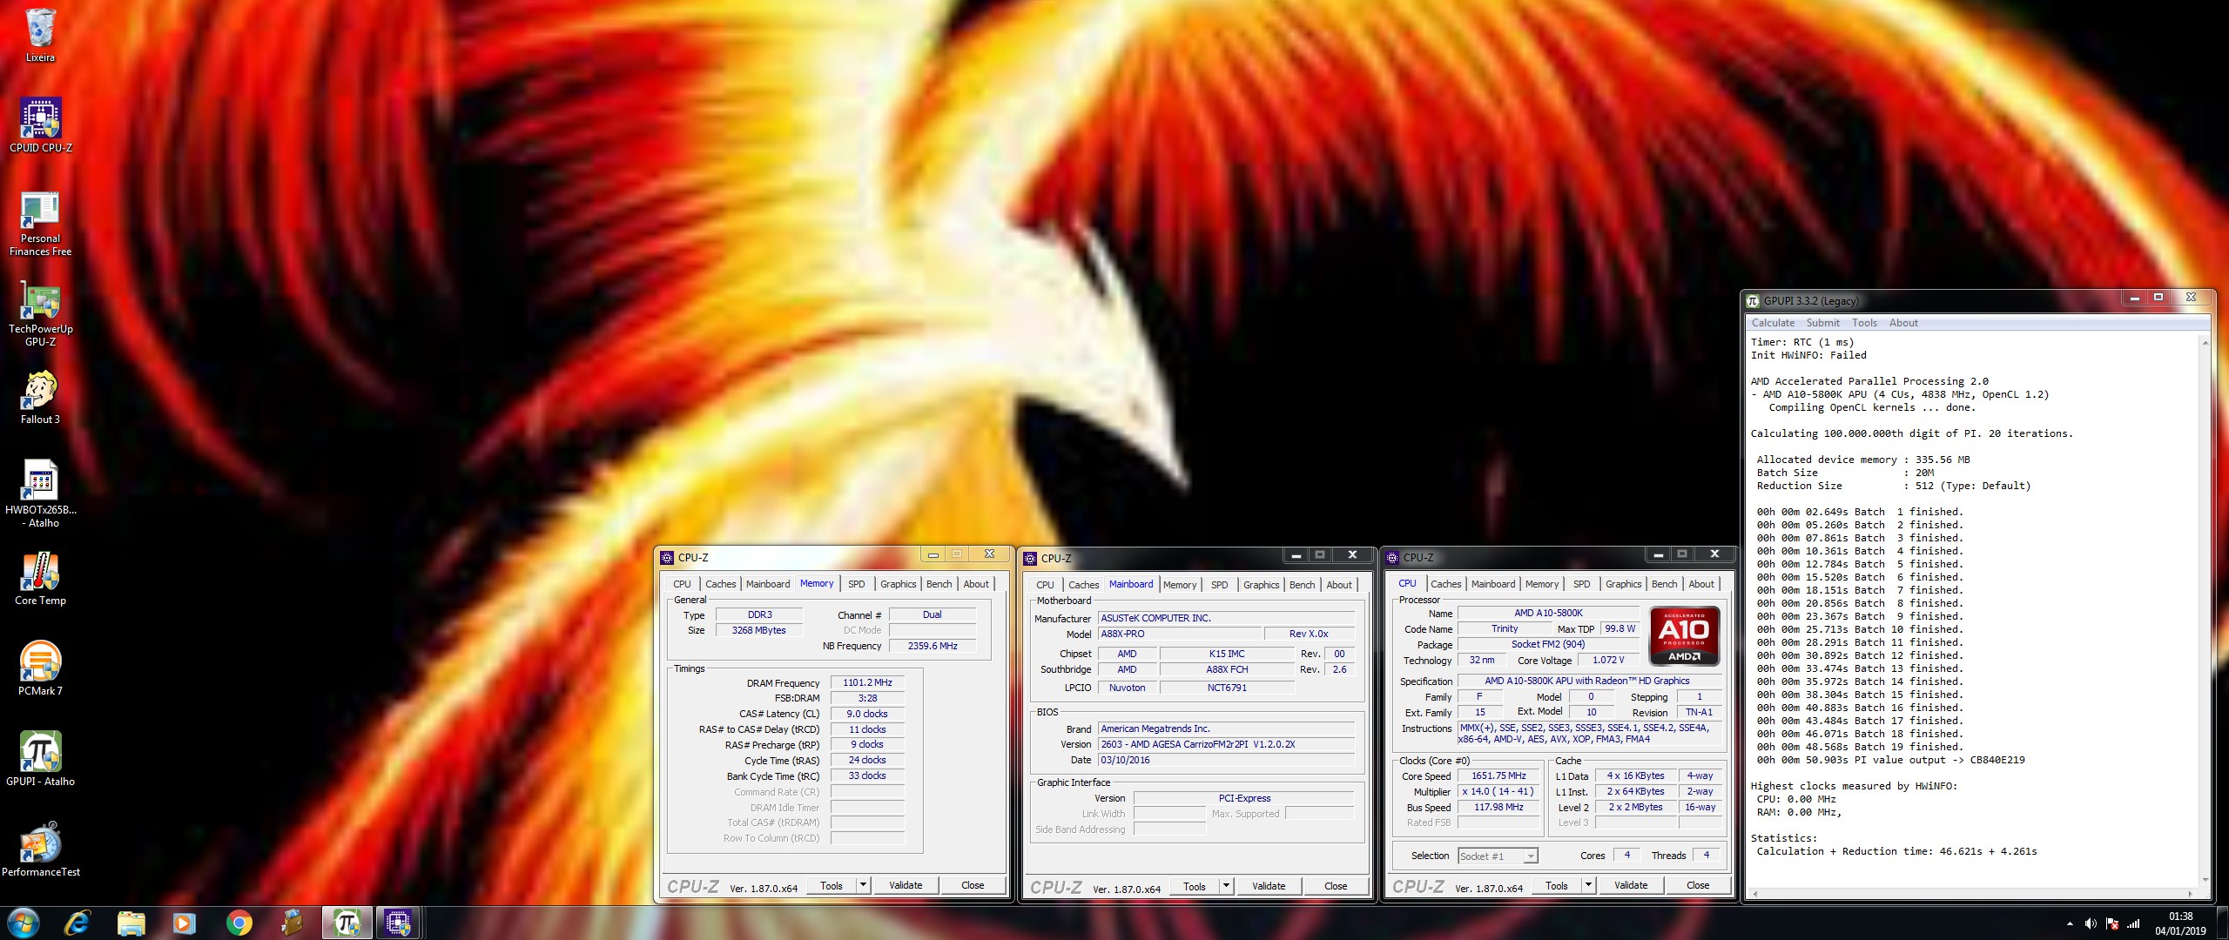Click the BIOS version 2603 AGESA field
The image size is (2229, 940).
point(1226,745)
